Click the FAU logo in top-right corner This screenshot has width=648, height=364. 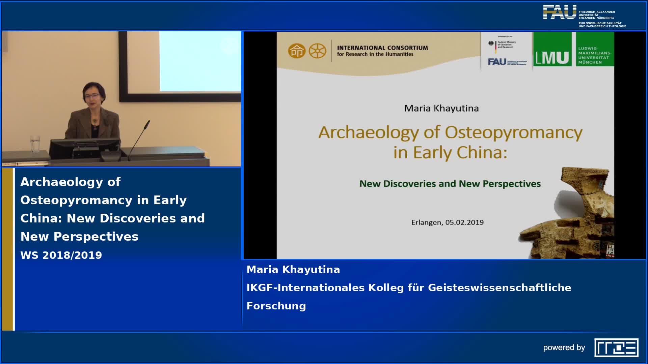tap(560, 12)
